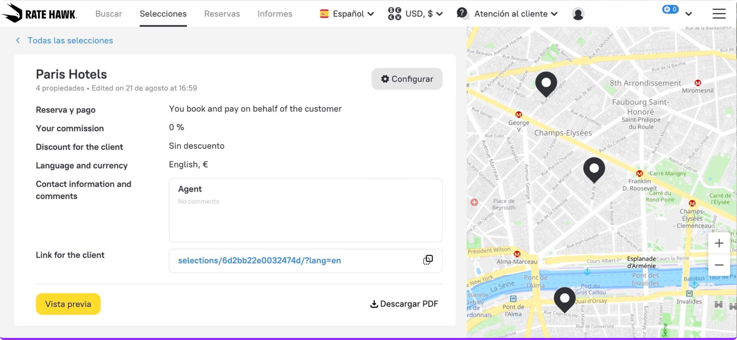The image size is (737, 340).
Task: Open the USD currency dropdown
Action: click(x=415, y=14)
